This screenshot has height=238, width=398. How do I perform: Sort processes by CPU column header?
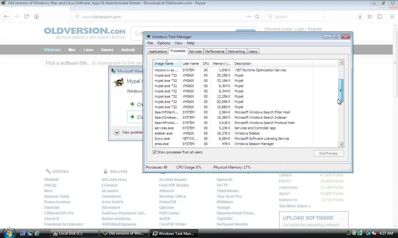[x=206, y=64]
